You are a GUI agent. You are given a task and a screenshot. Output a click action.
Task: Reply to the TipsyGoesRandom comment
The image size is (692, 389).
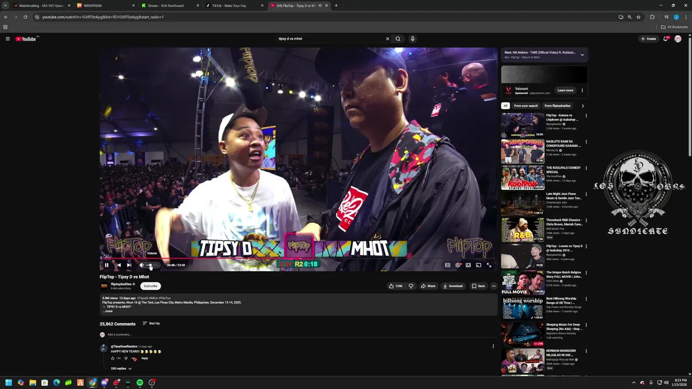click(x=145, y=358)
